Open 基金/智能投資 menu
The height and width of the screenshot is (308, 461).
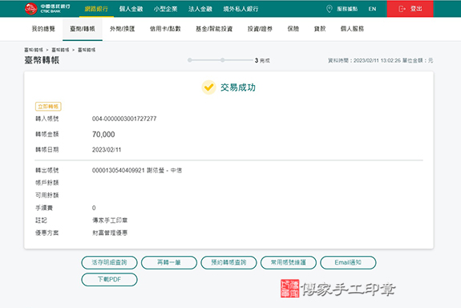point(214,29)
